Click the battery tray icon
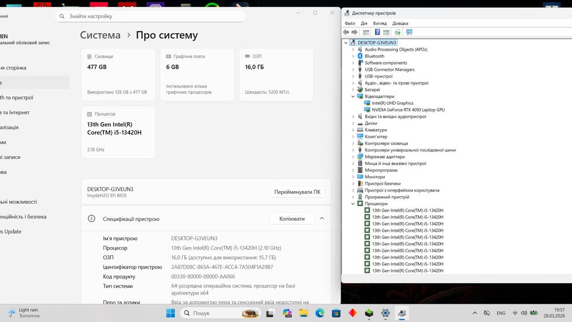 pos(534,313)
